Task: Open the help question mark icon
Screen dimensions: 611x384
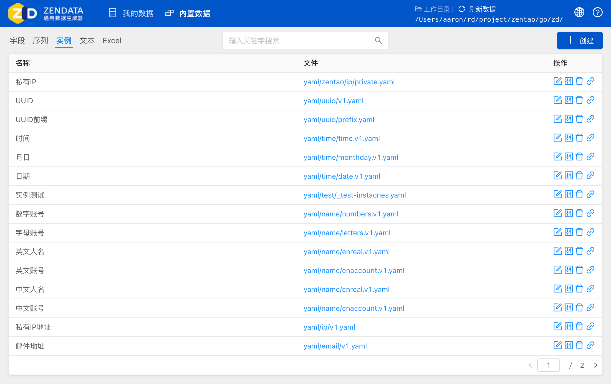Action: click(x=597, y=12)
